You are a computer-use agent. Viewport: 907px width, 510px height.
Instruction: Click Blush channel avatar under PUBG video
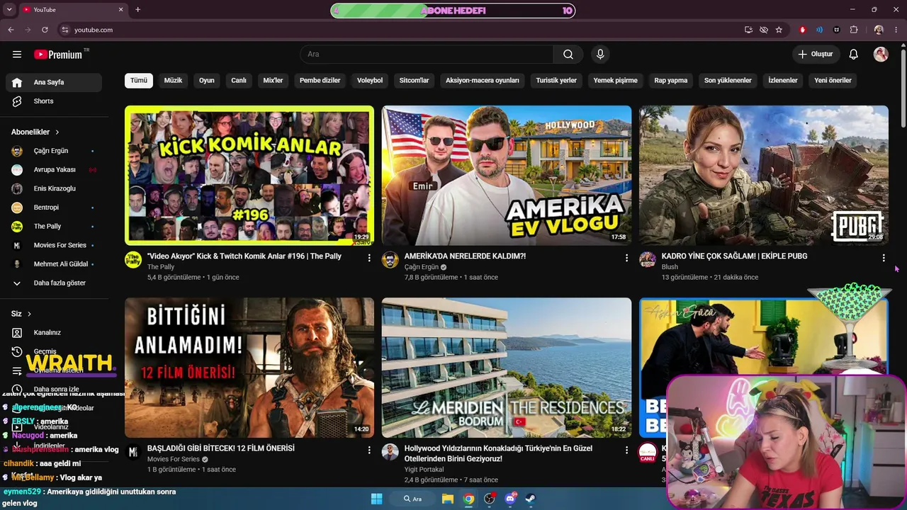pos(648,259)
